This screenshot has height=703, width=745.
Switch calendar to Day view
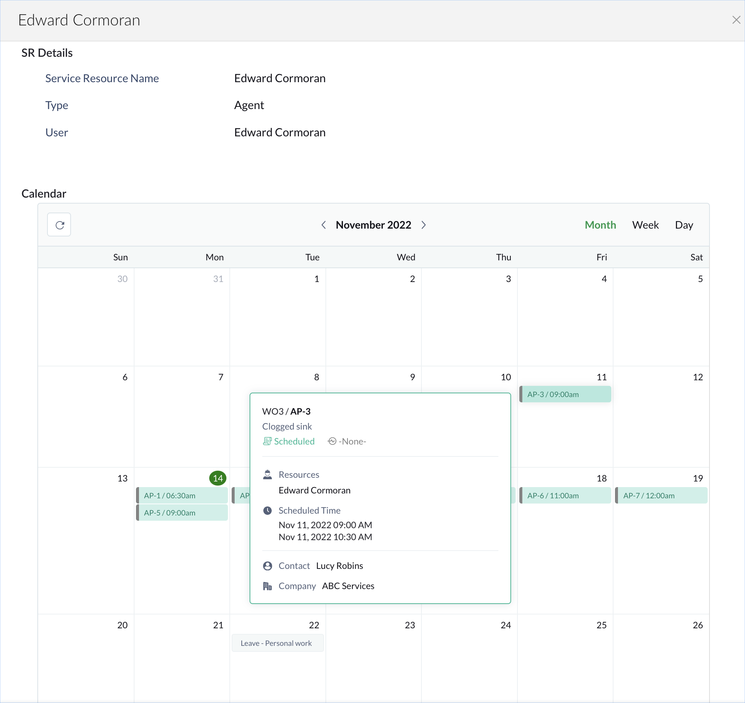pos(684,225)
